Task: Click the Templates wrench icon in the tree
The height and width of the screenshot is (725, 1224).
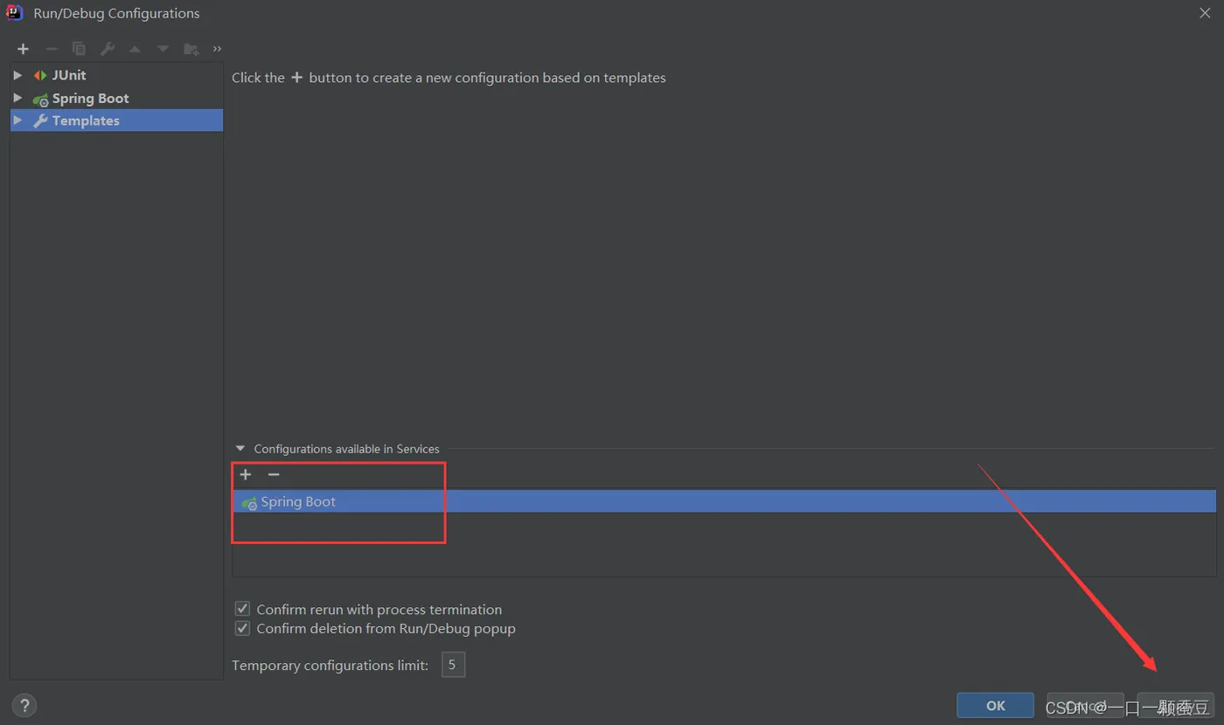Action: pyautogui.click(x=40, y=121)
